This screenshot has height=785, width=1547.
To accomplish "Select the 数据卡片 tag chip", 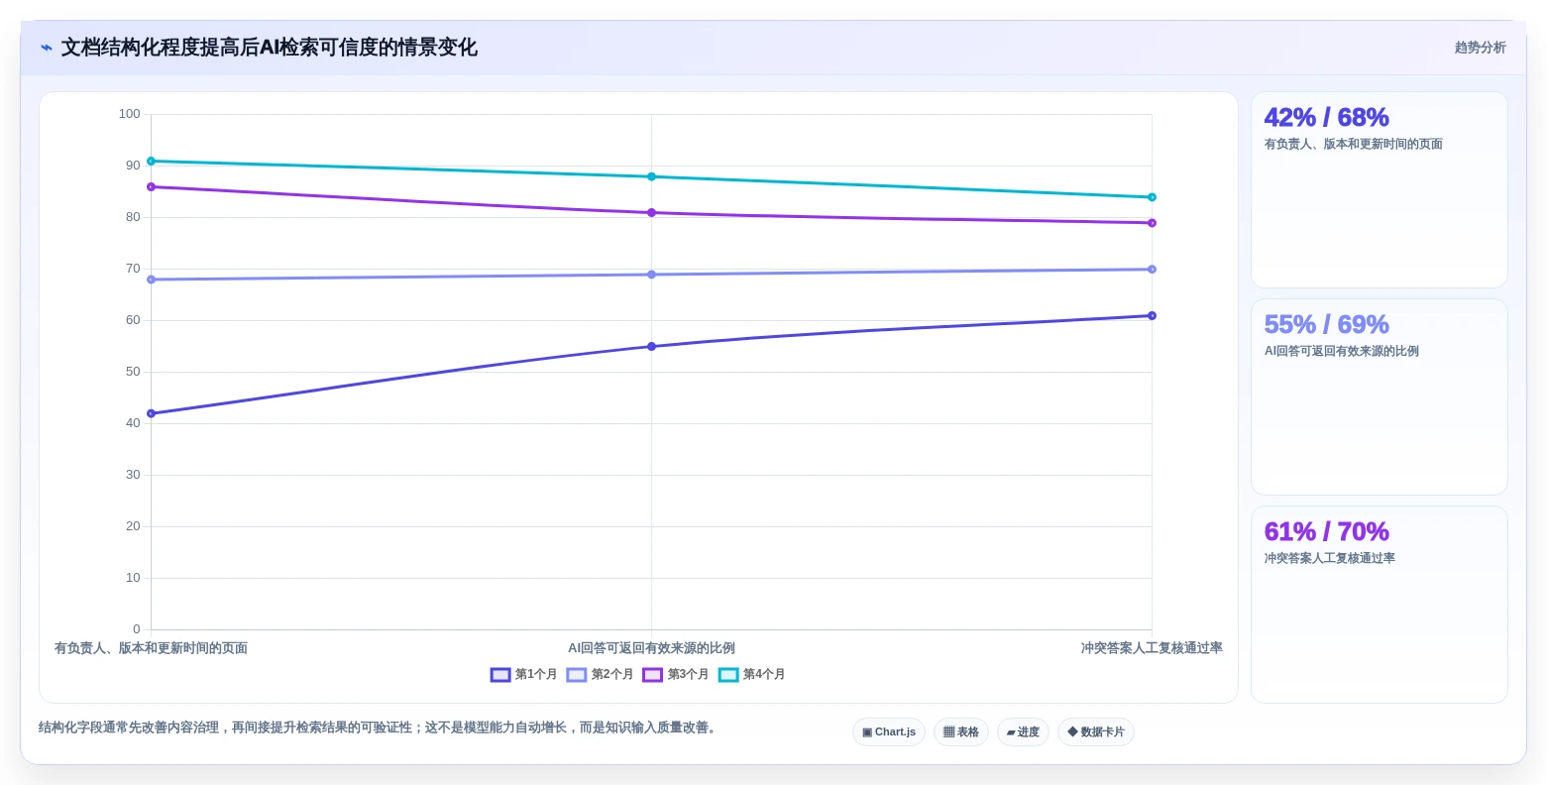I will click(1096, 732).
